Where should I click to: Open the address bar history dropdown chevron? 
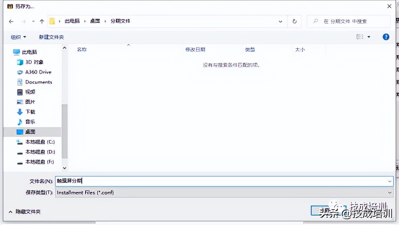281,21
